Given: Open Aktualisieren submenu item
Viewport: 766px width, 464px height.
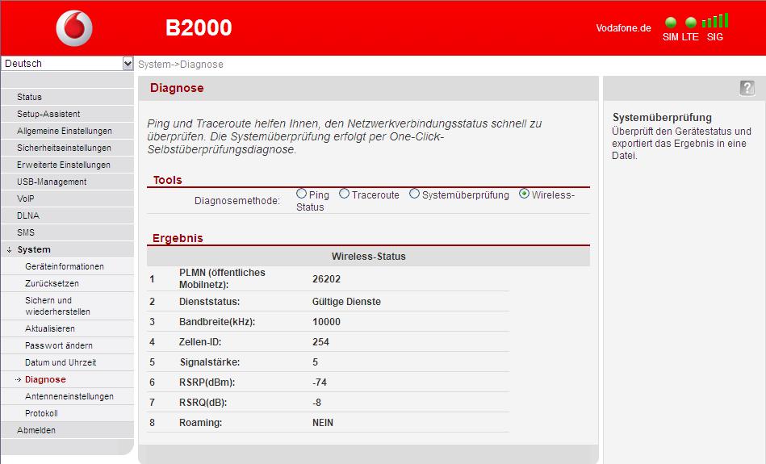Looking at the screenshot, I should coord(68,328).
